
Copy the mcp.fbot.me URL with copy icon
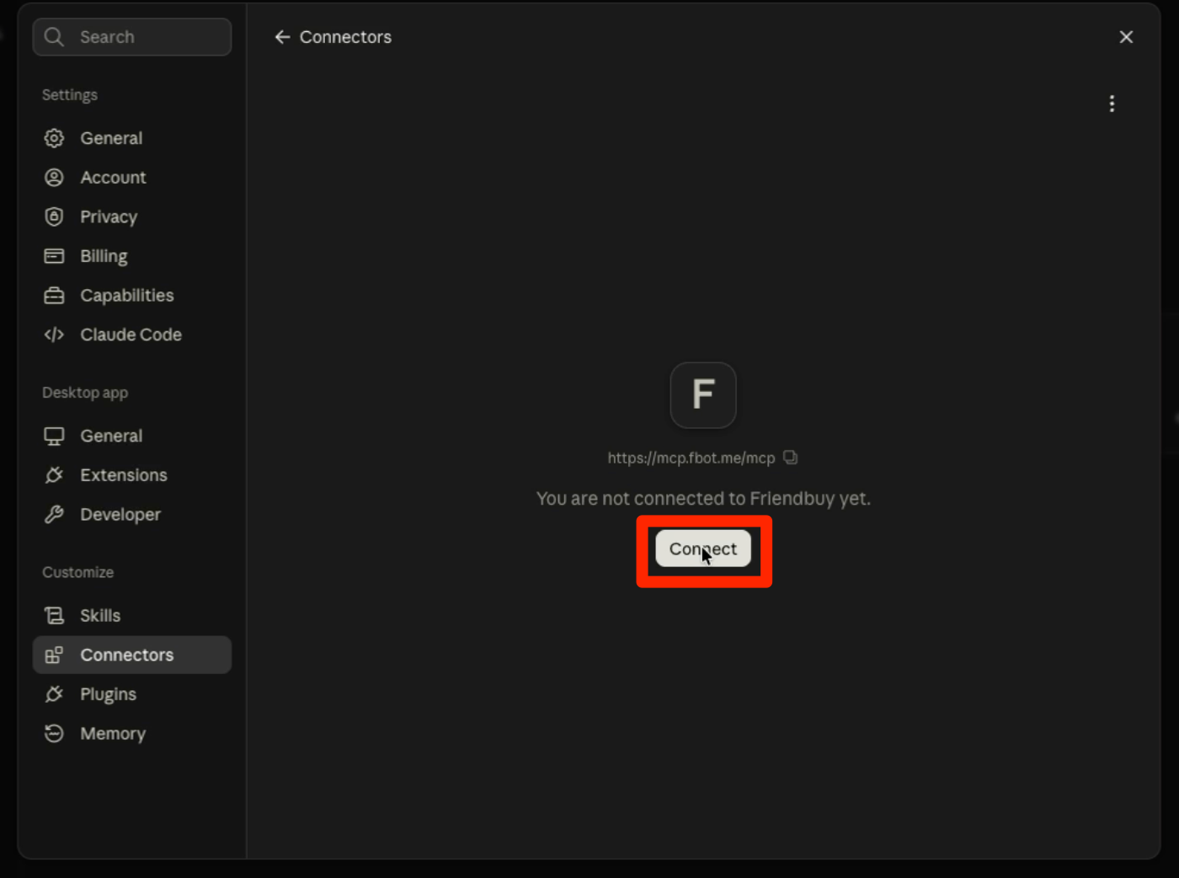[x=790, y=458]
